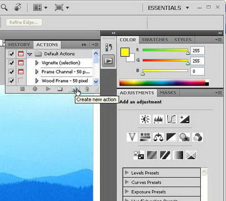The height and width of the screenshot is (201, 226).
Task: Add a Selective Color adjustment
Action: pos(191,155)
